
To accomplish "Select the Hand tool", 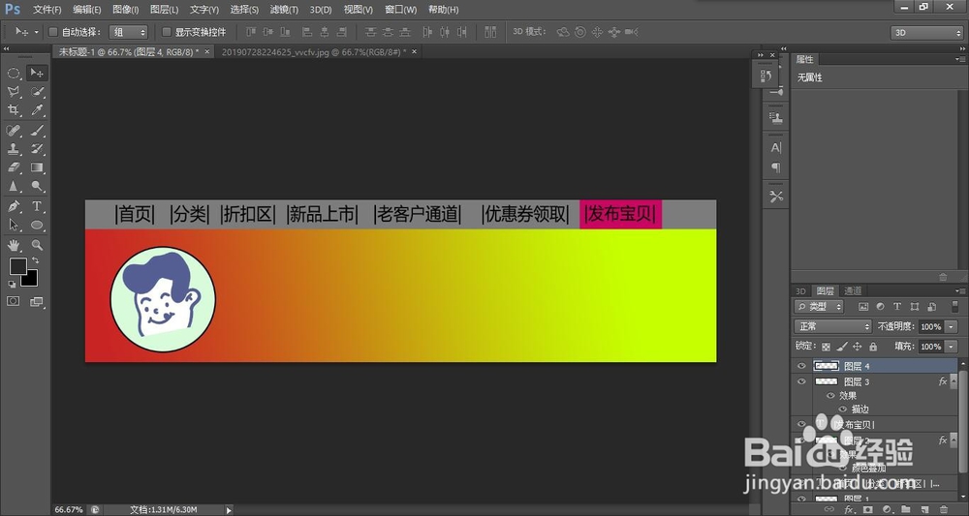I will point(13,245).
